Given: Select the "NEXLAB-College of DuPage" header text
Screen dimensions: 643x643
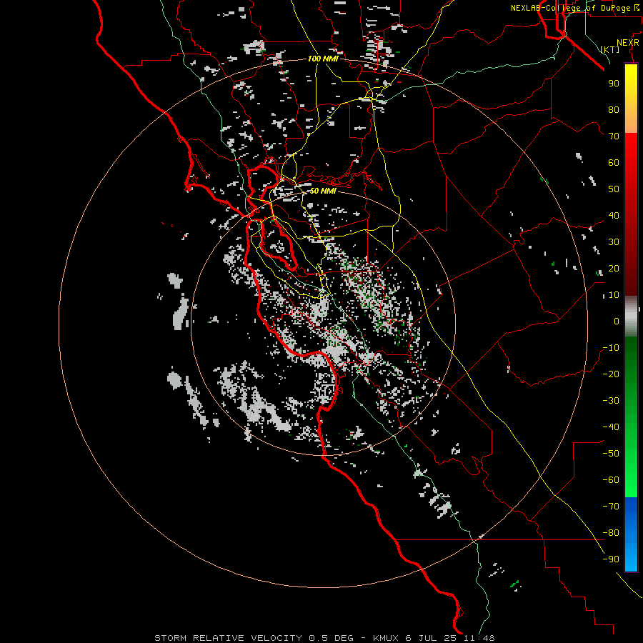Looking at the screenshot, I should 570,8.
